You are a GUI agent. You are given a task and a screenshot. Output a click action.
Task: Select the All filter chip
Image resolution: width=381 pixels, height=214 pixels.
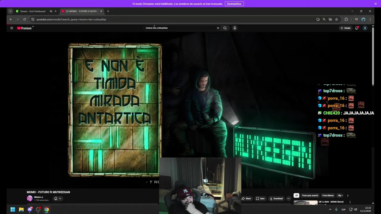click(296, 196)
